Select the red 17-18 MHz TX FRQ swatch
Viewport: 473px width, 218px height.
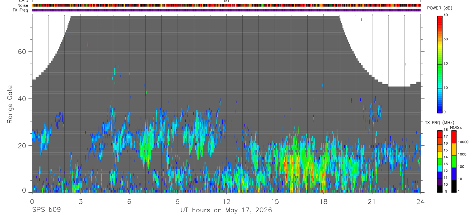point(439,134)
